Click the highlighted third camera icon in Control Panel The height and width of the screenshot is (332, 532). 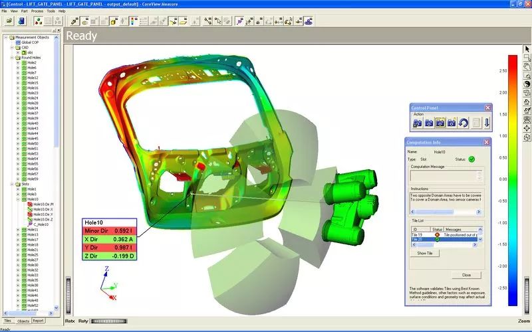click(440, 123)
